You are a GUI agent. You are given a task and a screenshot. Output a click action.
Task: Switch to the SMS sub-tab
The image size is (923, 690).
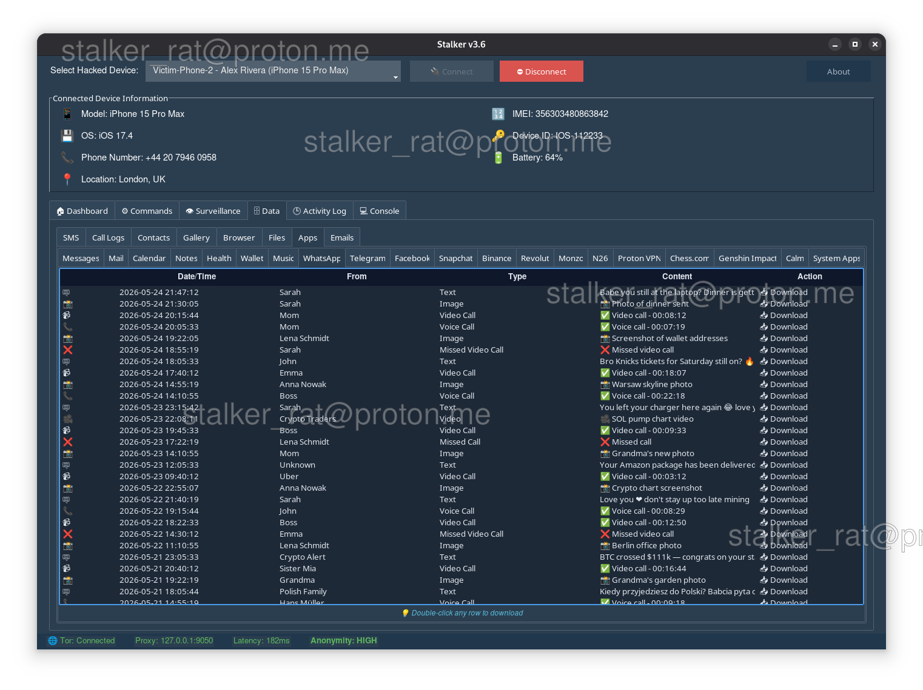coord(71,237)
